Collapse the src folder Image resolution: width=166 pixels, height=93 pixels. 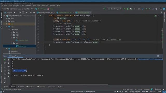6,27
